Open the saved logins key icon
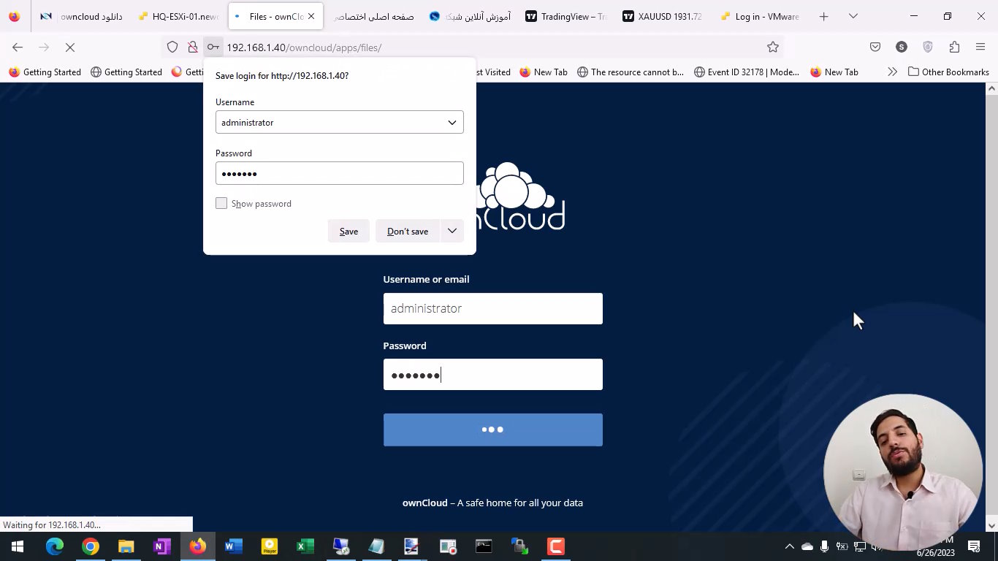This screenshot has height=561, width=998. 213,47
